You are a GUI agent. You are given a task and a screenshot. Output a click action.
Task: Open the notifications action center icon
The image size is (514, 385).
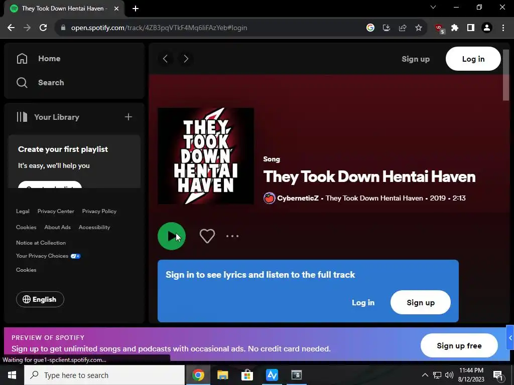[x=498, y=375]
